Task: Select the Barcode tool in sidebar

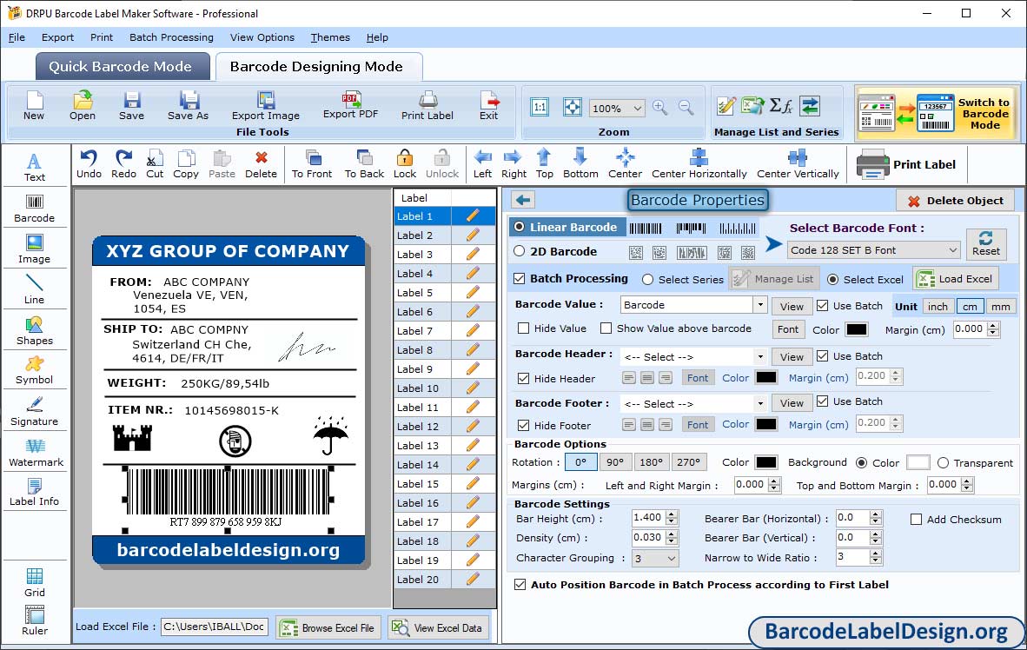Action: [34, 209]
